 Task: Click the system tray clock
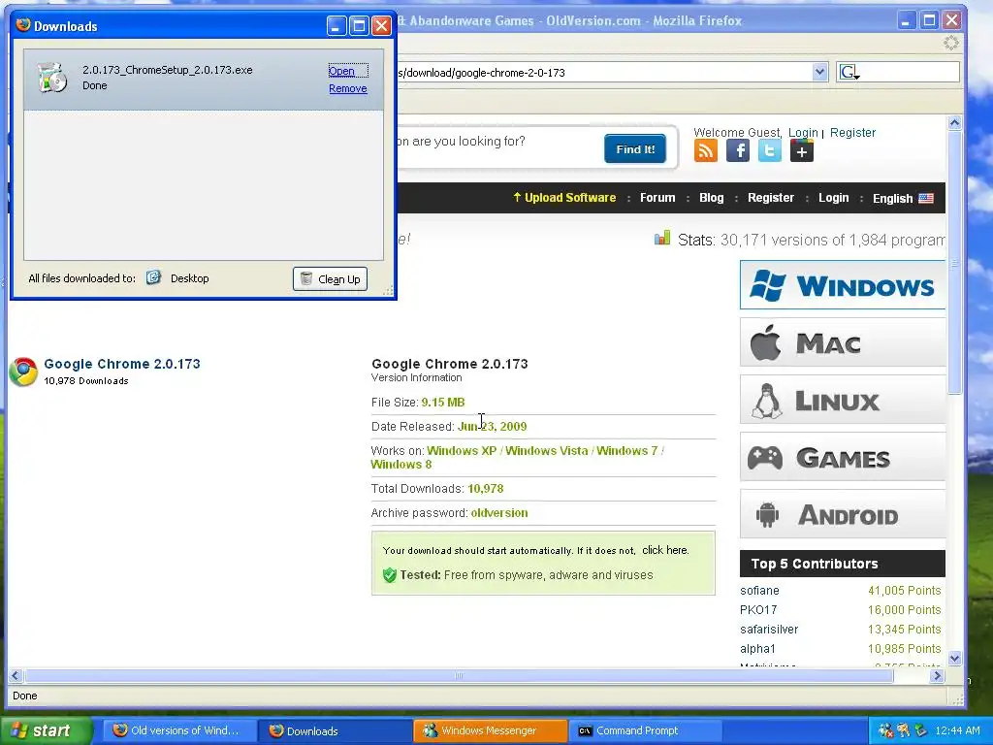[957, 730]
